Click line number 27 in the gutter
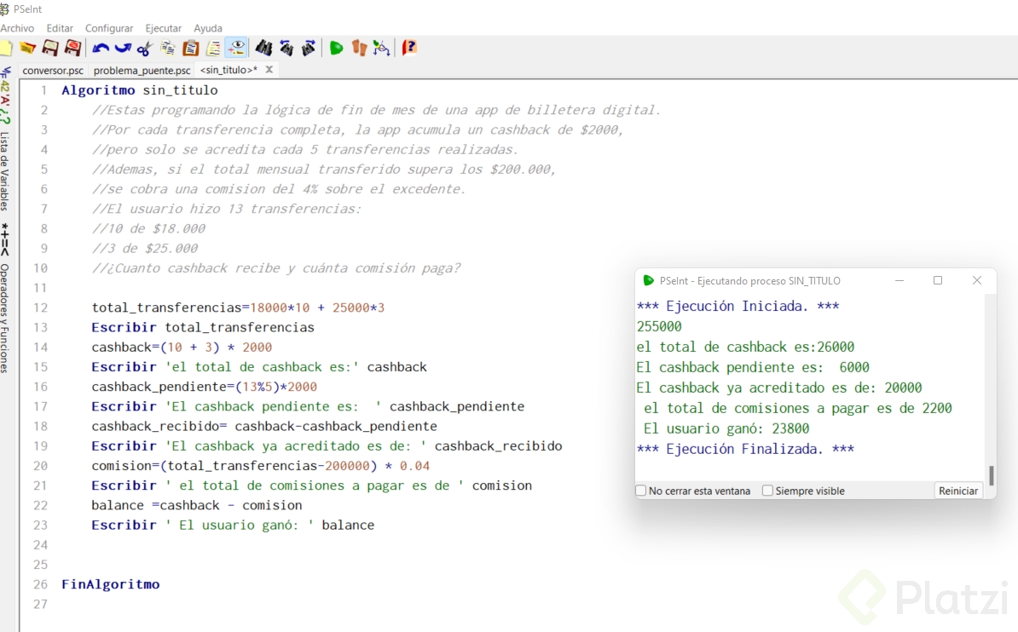This screenshot has width=1018, height=632. (x=40, y=604)
